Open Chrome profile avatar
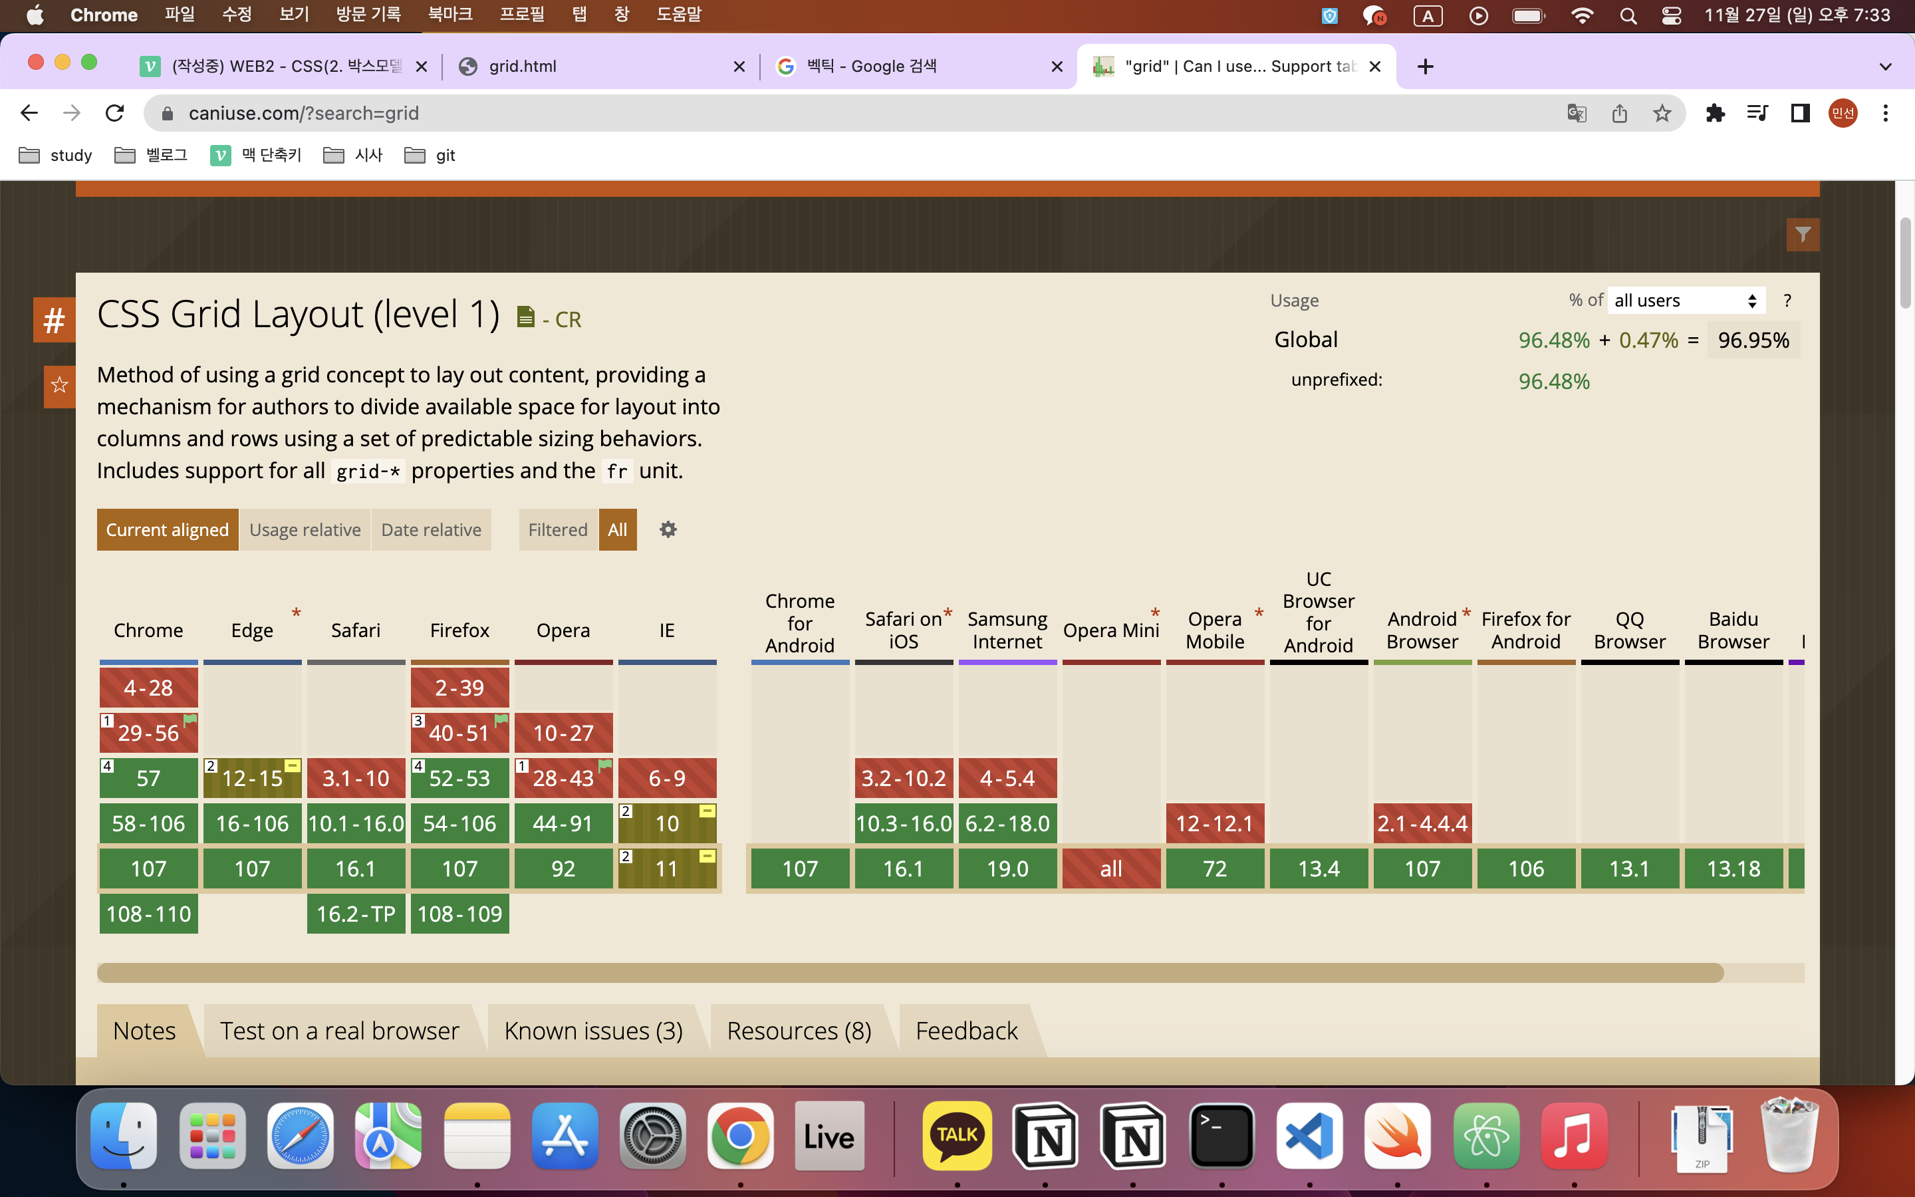This screenshot has width=1915, height=1197. click(x=1843, y=113)
